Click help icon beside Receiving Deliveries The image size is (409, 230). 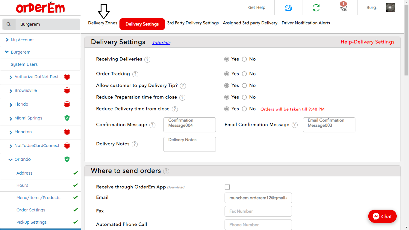(x=147, y=59)
